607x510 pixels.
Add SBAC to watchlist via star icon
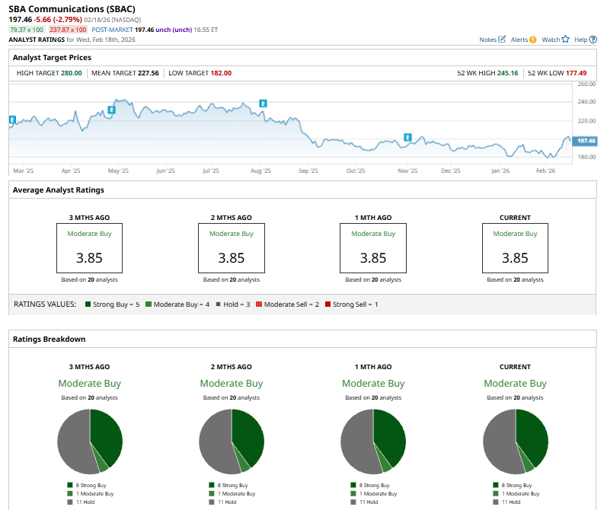pos(566,40)
